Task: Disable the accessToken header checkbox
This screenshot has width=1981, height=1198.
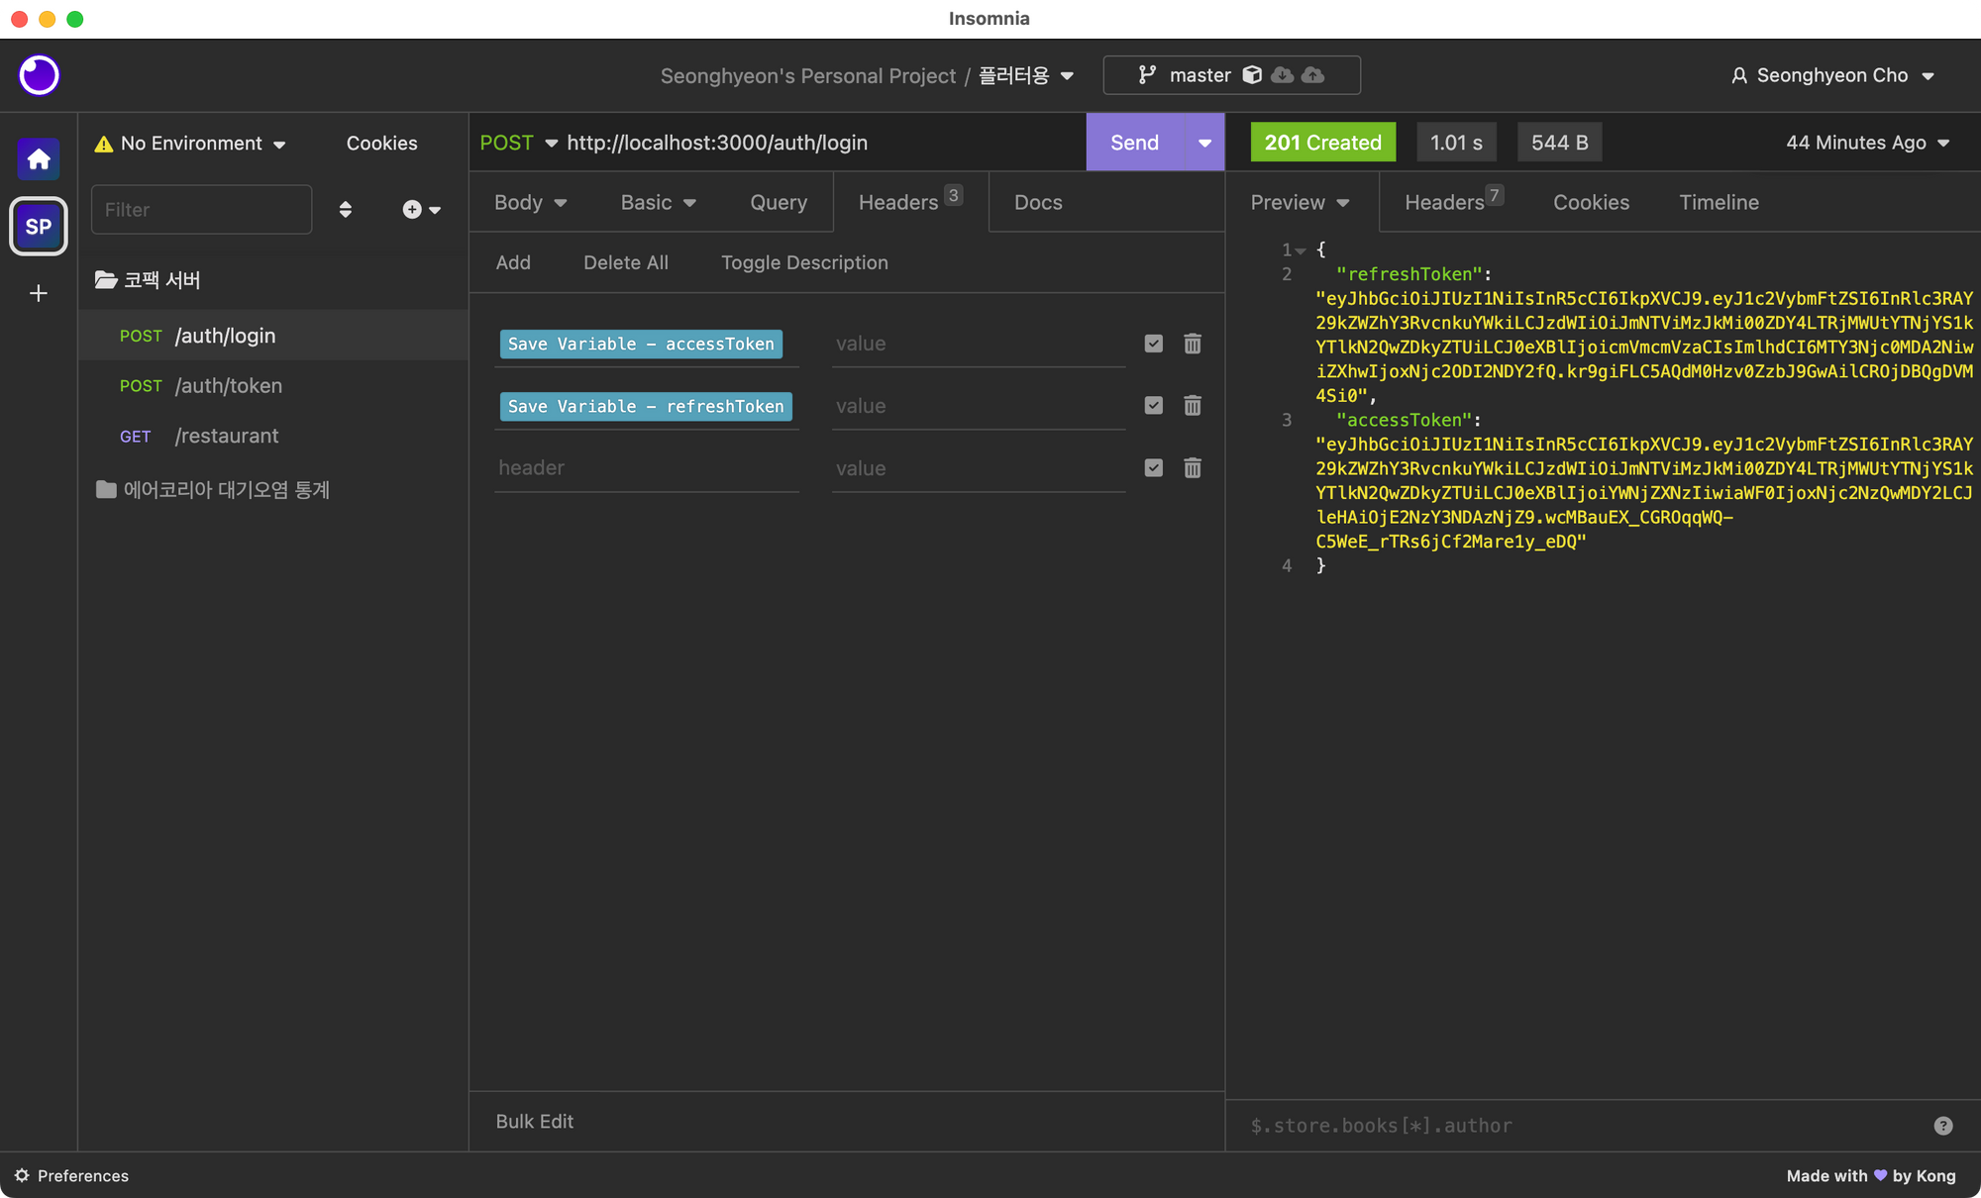Action: click(x=1153, y=344)
